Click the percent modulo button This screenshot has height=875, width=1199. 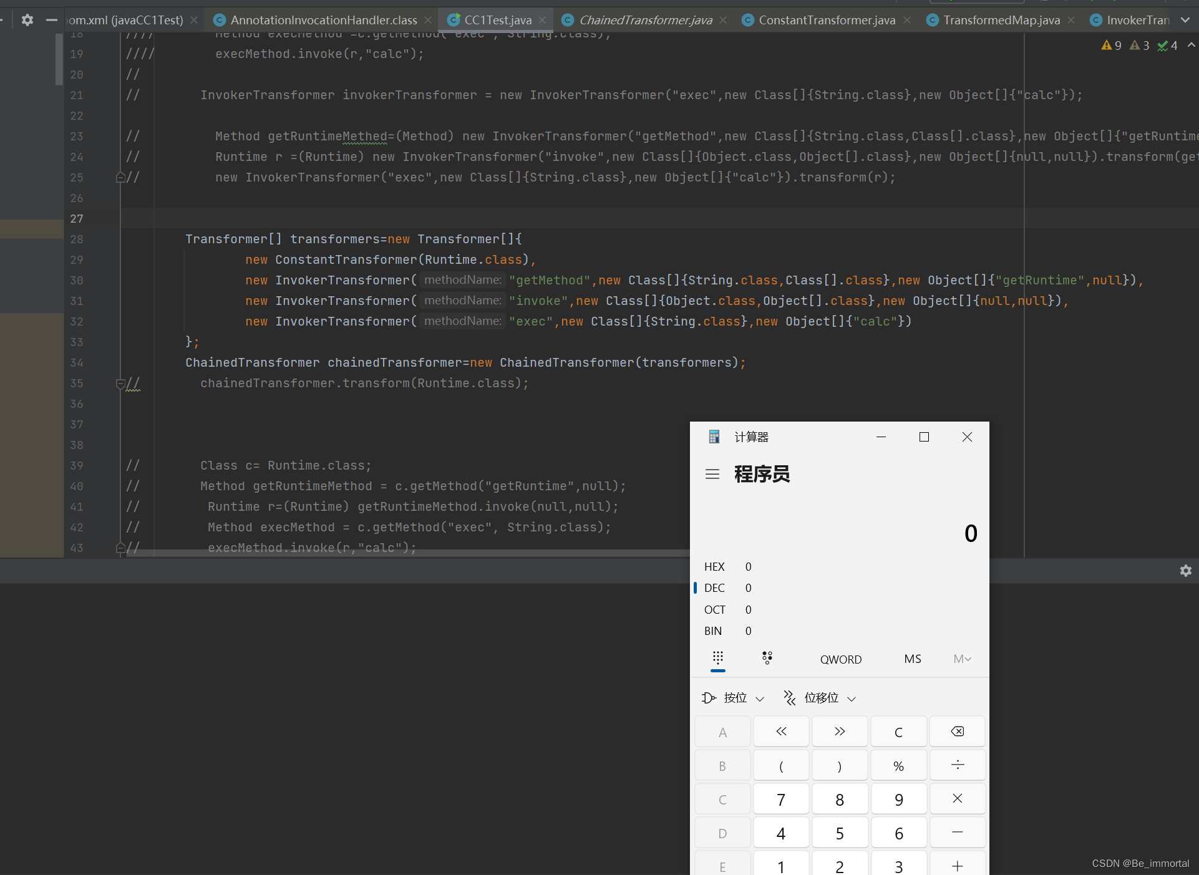[x=898, y=765]
